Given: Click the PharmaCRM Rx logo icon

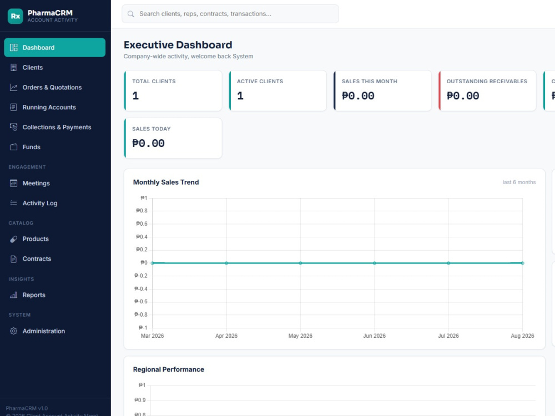Looking at the screenshot, I should (15, 16).
